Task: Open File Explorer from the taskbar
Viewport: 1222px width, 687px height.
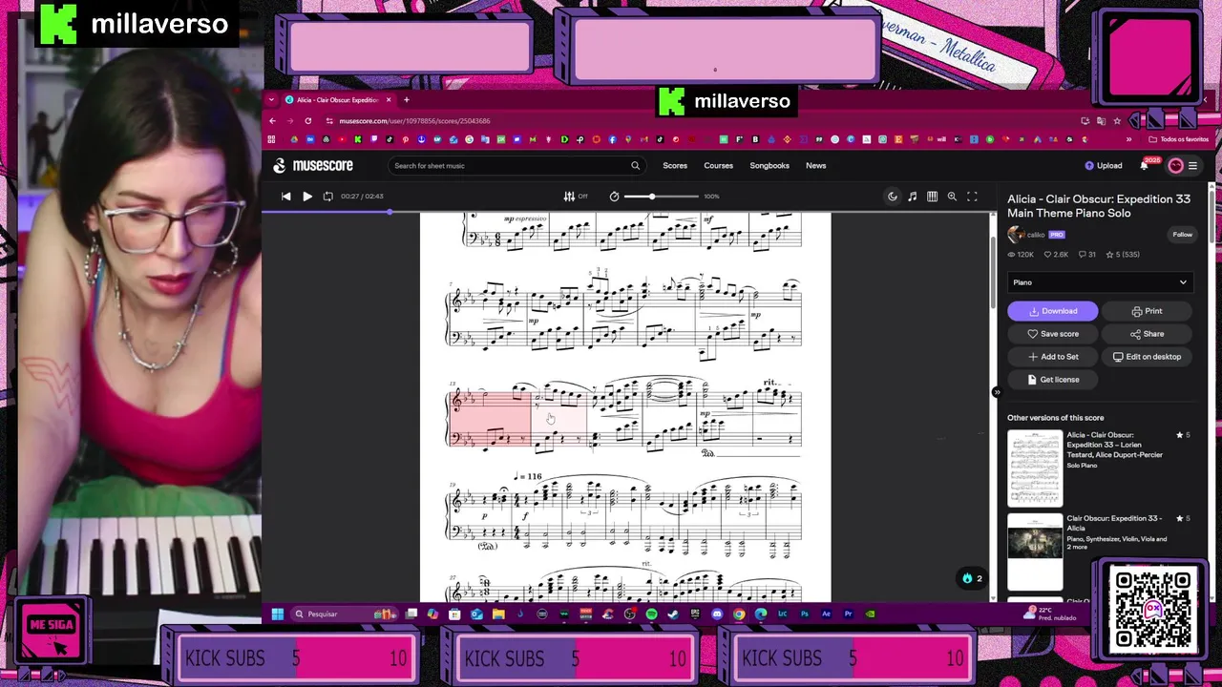Action: pyautogui.click(x=498, y=614)
